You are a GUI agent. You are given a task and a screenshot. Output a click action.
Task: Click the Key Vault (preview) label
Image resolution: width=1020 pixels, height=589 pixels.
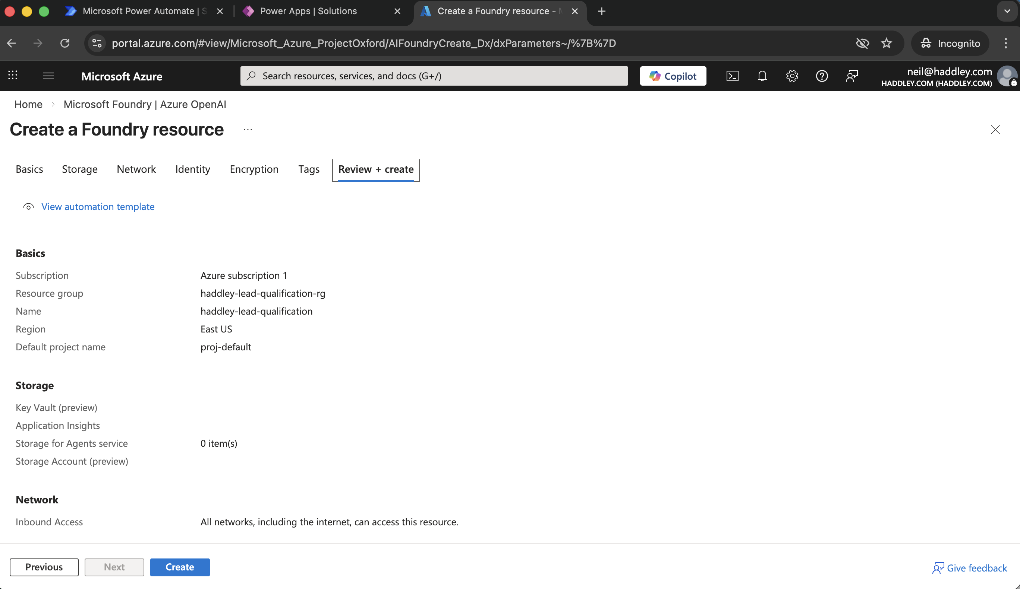click(x=56, y=407)
